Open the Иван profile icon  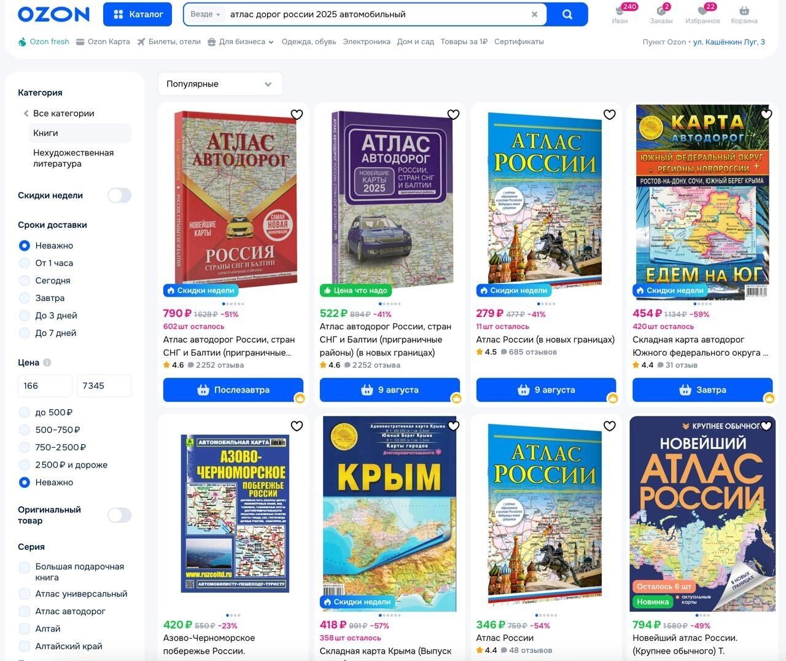(x=620, y=11)
